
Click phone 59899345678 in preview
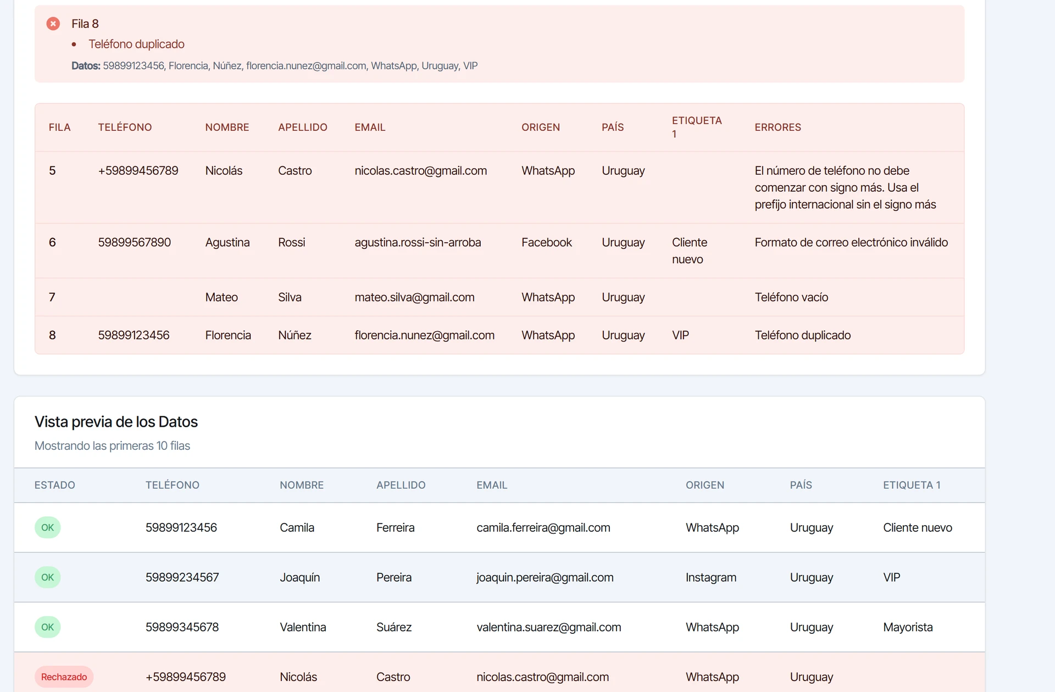tap(182, 627)
